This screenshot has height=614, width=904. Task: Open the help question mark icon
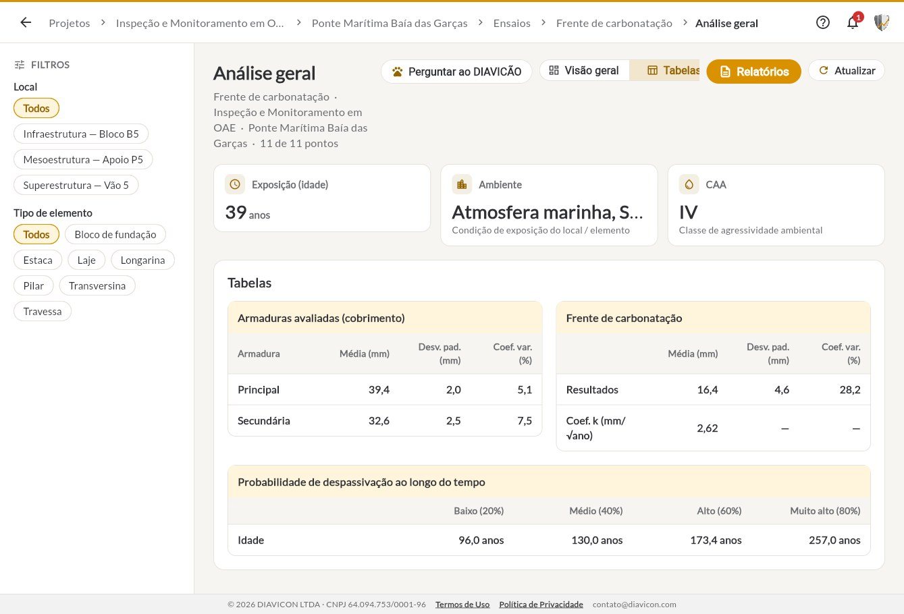pyautogui.click(x=822, y=22)
